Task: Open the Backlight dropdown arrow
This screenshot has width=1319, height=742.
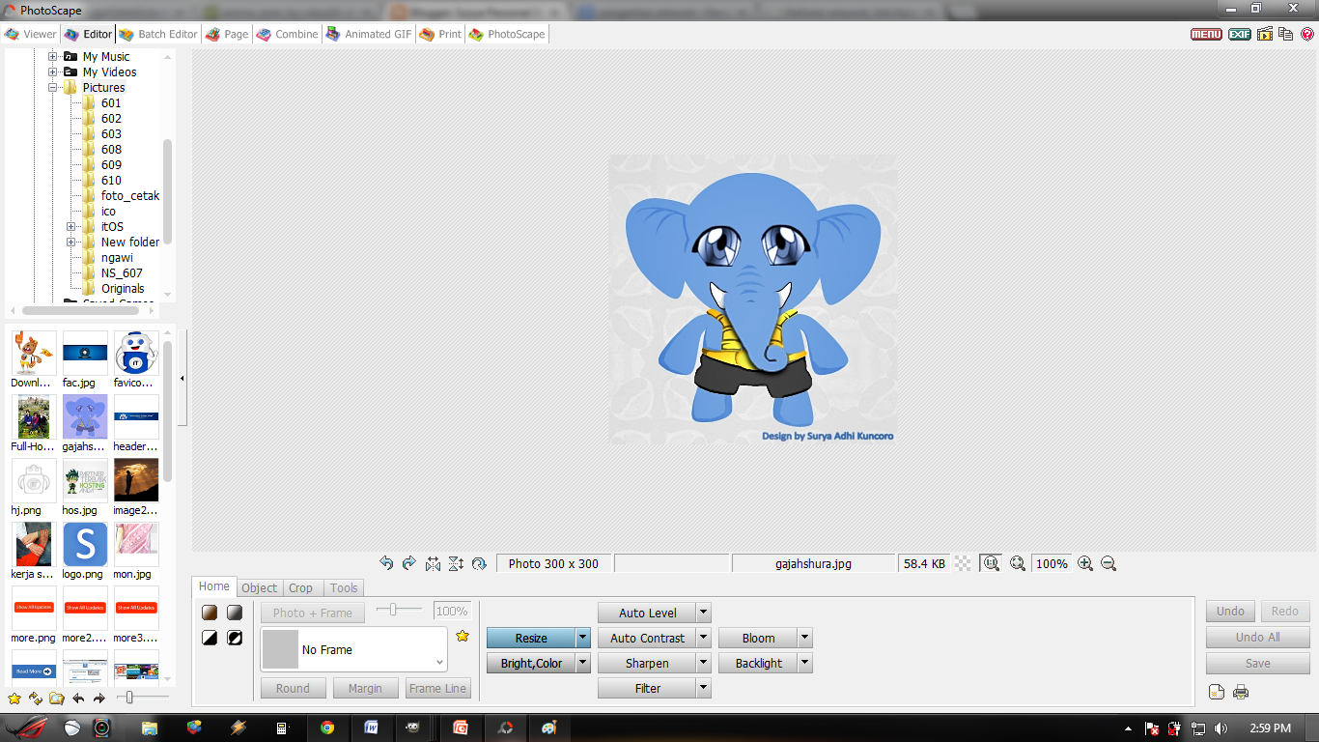Action: [x=805, y=663]
